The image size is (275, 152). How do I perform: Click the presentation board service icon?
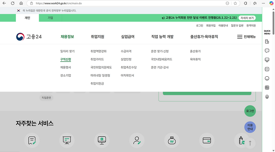click(x=67, y=140)
